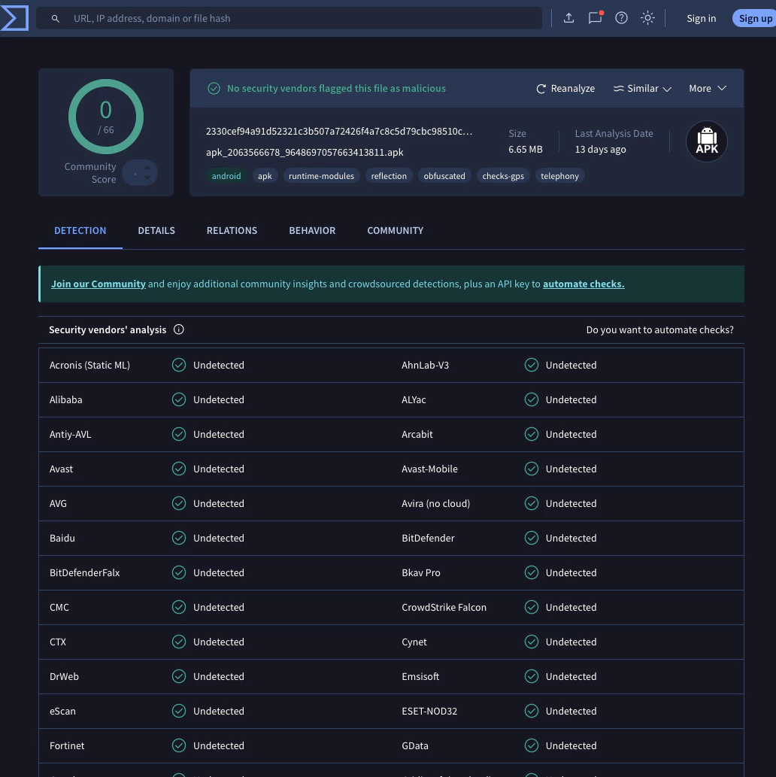The height and width of the screenshot is (777, 776).
Task: Click the AhnLab-V3 check icon
Action: [x=532, y=366]
